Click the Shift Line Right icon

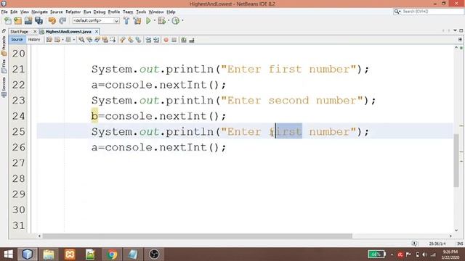pyautogui.click(x=156, y=40)
